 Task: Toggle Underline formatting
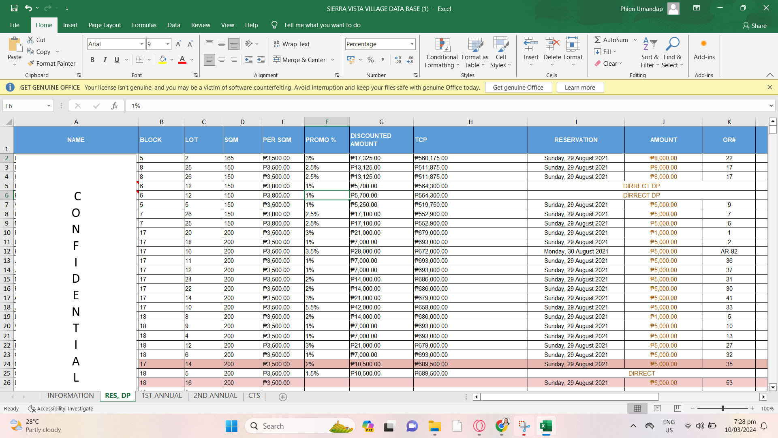point(117,60)
